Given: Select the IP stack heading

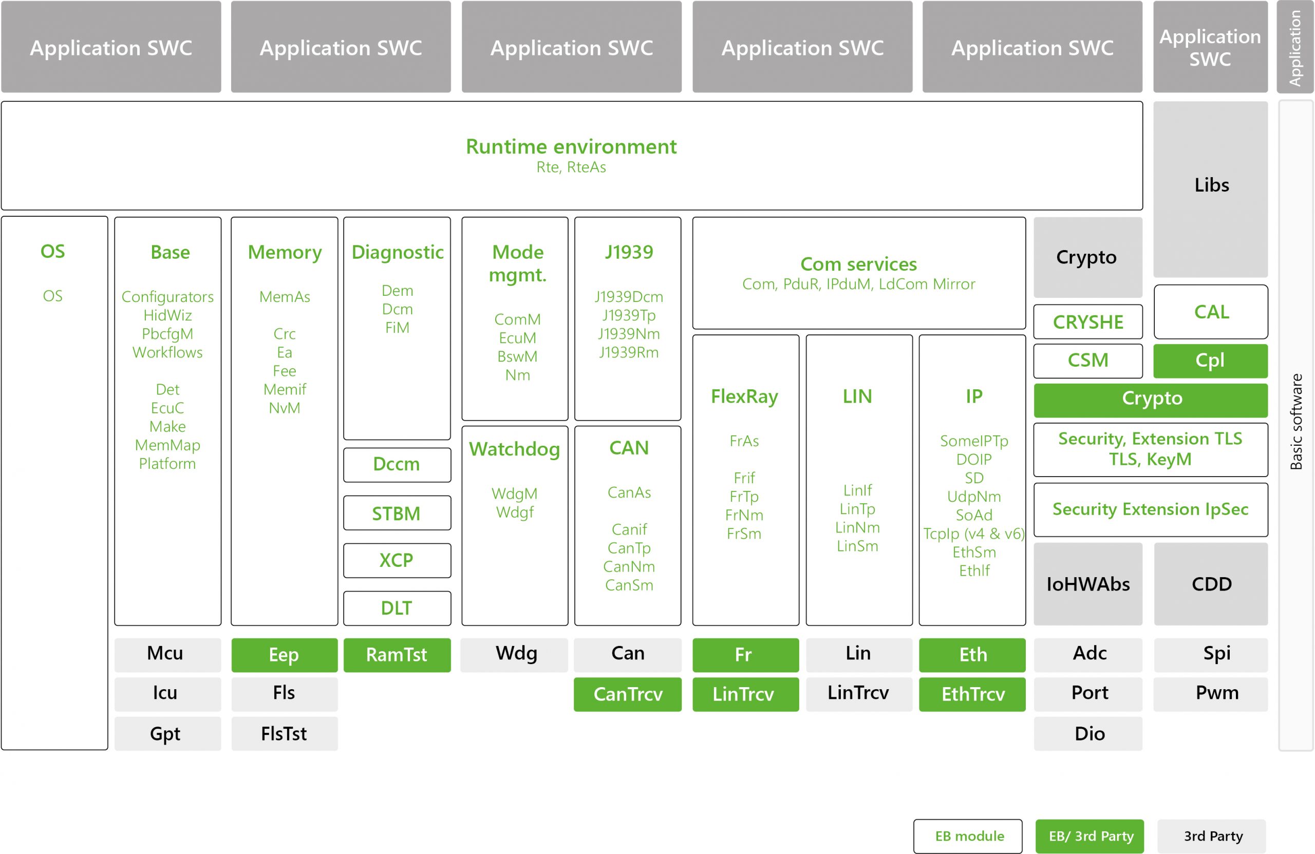Looking at the screenshot, I should pos(973,396).
